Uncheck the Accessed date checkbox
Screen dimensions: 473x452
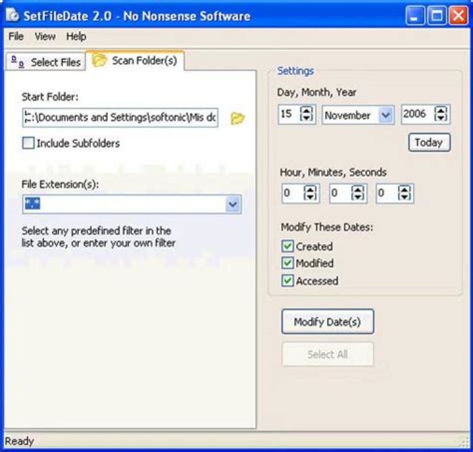[x=288, y=281]
